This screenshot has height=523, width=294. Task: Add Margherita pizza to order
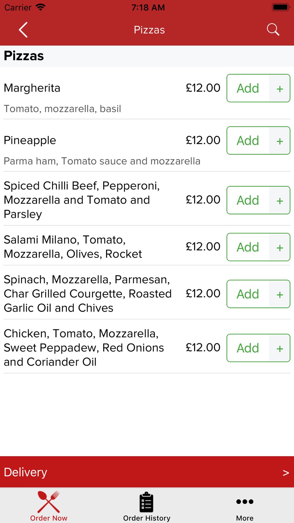248,88
